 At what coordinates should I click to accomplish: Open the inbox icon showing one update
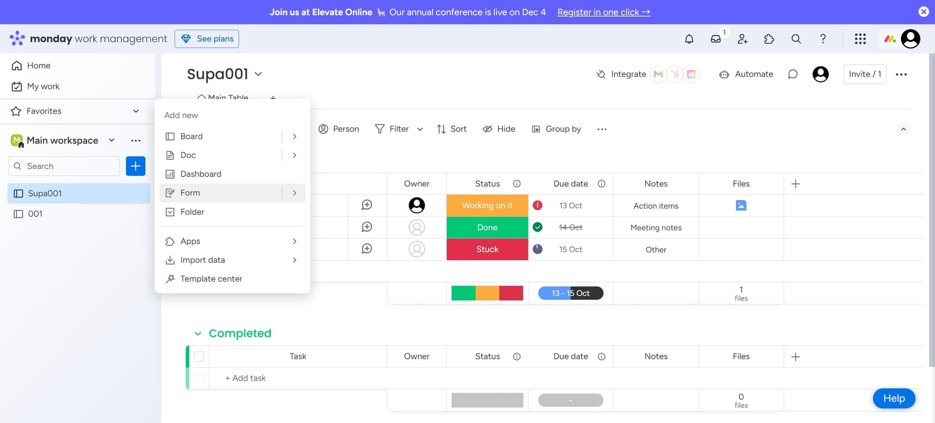click(x=715, y=40)
